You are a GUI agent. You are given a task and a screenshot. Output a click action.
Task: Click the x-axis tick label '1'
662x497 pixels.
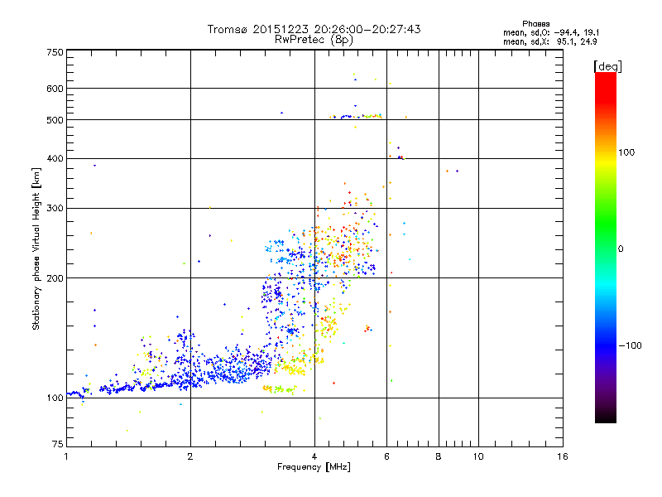pyautogui.click(x=66, y=456)
